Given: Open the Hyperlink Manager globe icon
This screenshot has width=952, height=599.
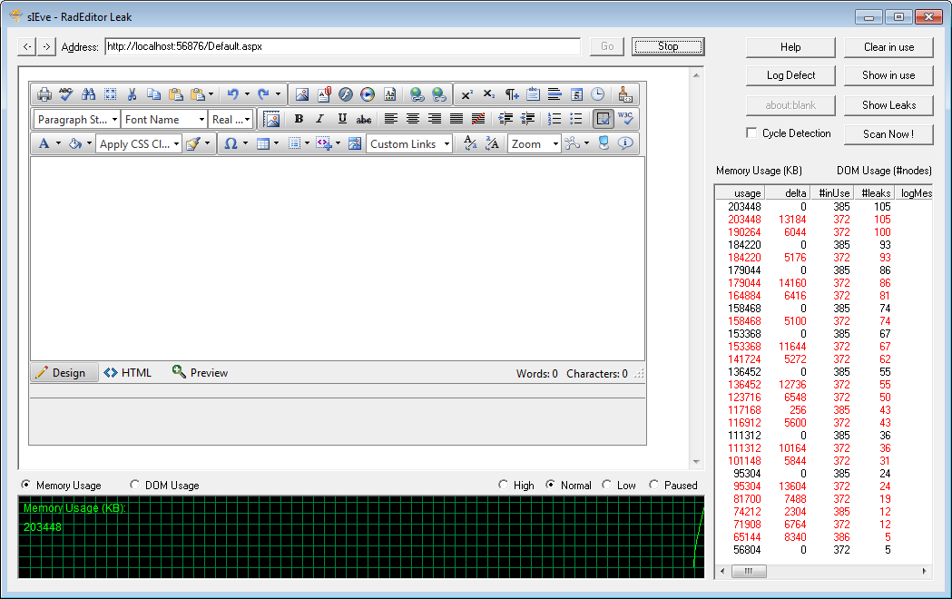Looking at the screenshot, I should [417, 94].
